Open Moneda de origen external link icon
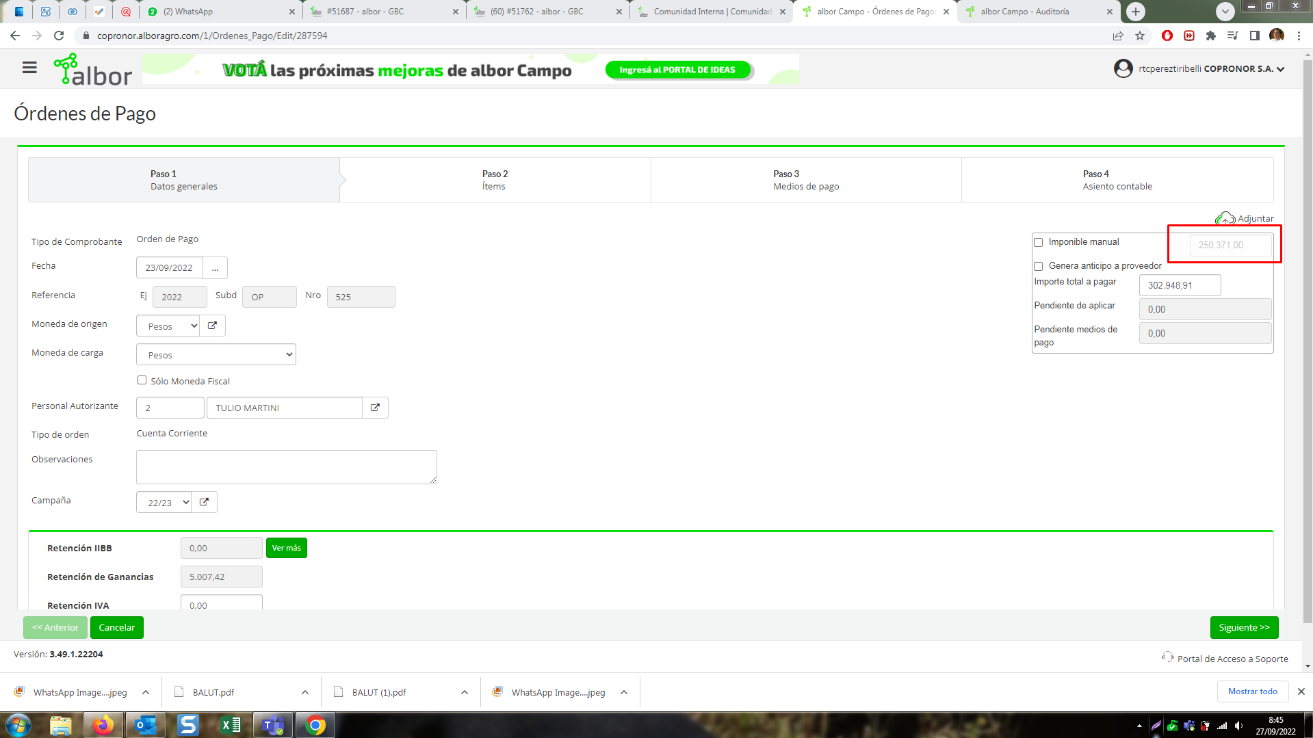Viewport: 1313px width, 738px height. click(x=213, y=326)
